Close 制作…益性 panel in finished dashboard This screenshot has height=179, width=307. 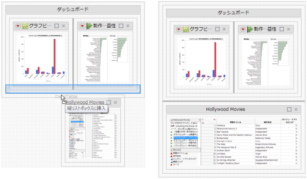point(289,29)
